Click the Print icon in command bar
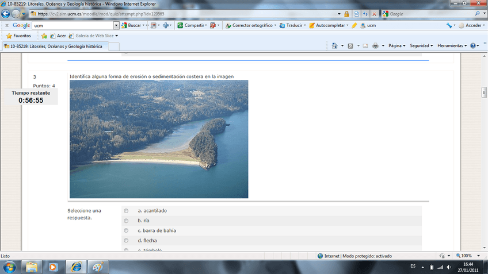The height and width of the screenshot is (274, 488). coord(375,46)
